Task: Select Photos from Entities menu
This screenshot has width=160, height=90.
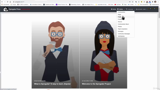Action: (120, 26)
